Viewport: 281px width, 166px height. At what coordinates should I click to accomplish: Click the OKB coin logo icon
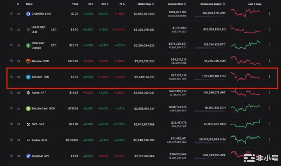(28, 125)
